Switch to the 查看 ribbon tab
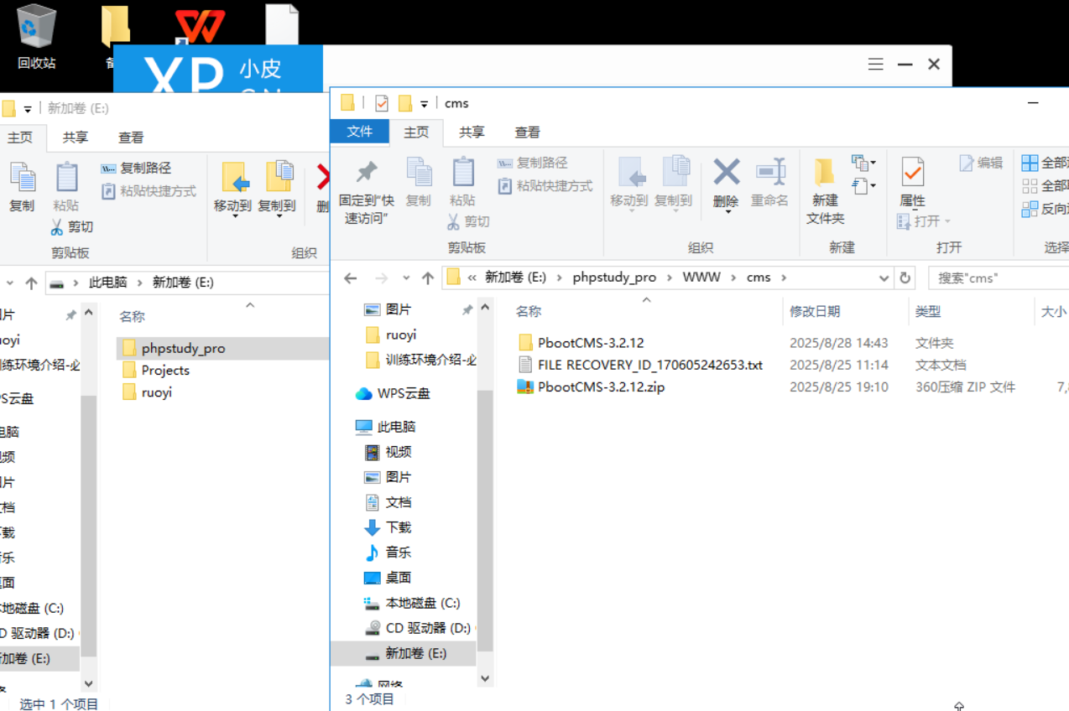The width and height of the screenshot is (1069, 711). (527, 132)
